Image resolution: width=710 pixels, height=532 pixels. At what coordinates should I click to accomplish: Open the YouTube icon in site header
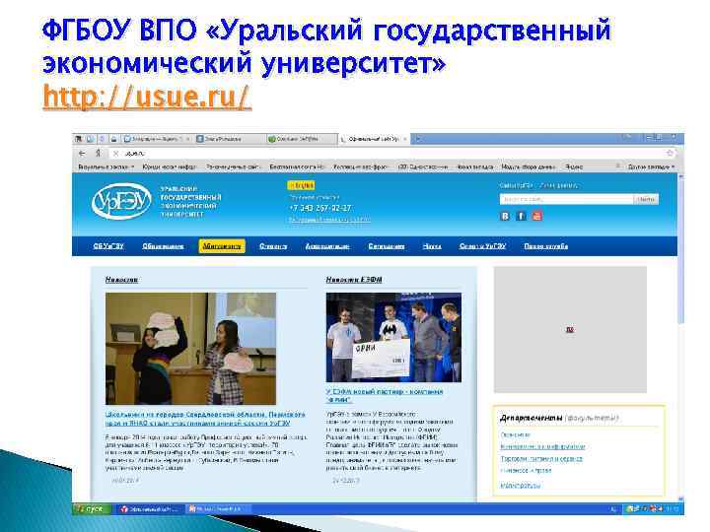click(537, 216)
